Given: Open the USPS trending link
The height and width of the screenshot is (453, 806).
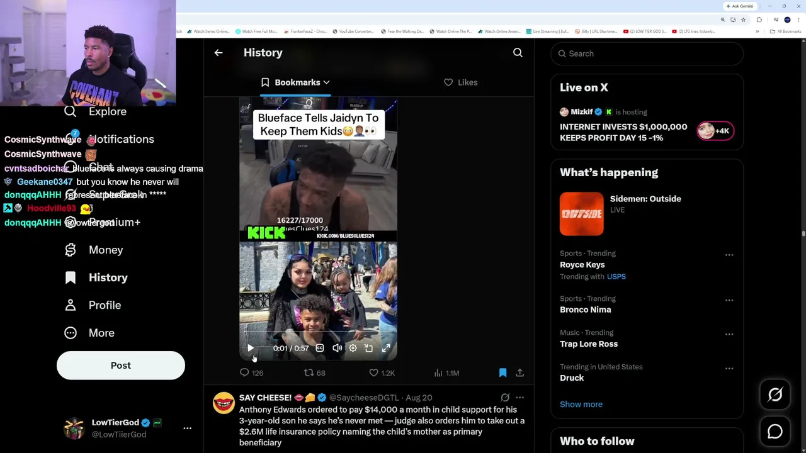Looking at the screenshot, I should 616,277.
